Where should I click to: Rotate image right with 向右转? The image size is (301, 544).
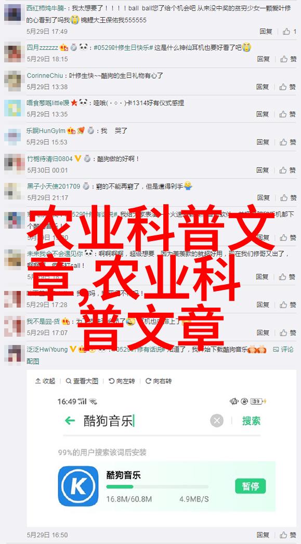pos(159,381)
